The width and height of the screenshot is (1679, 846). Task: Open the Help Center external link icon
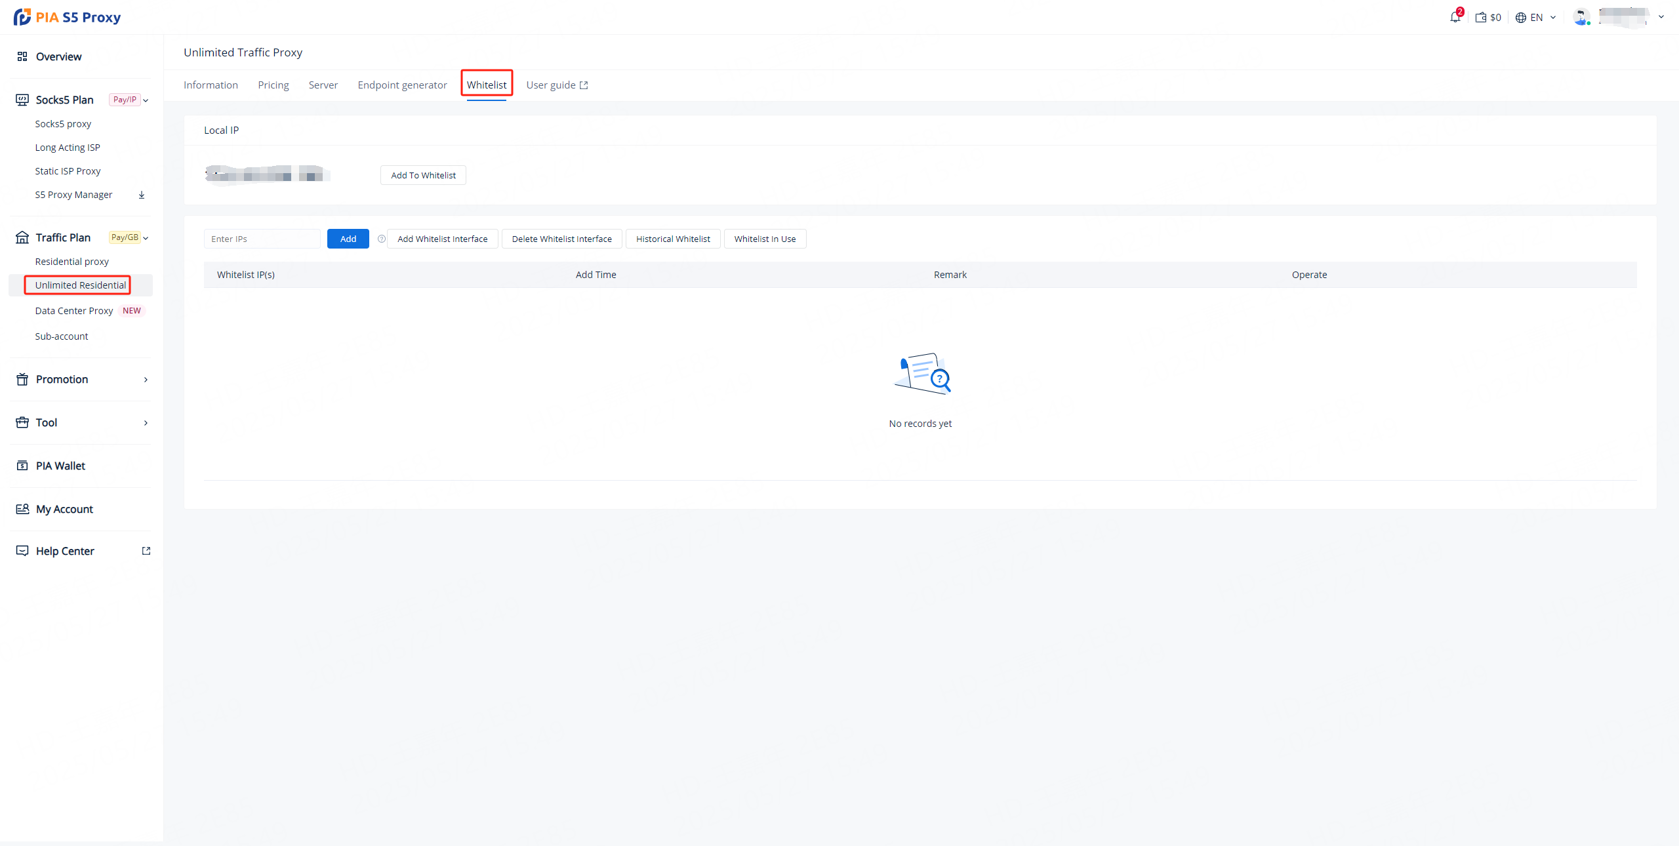coord(146,551)
